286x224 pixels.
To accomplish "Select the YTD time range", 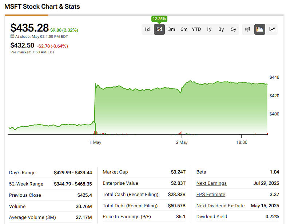I will click(x=196, y=29).
